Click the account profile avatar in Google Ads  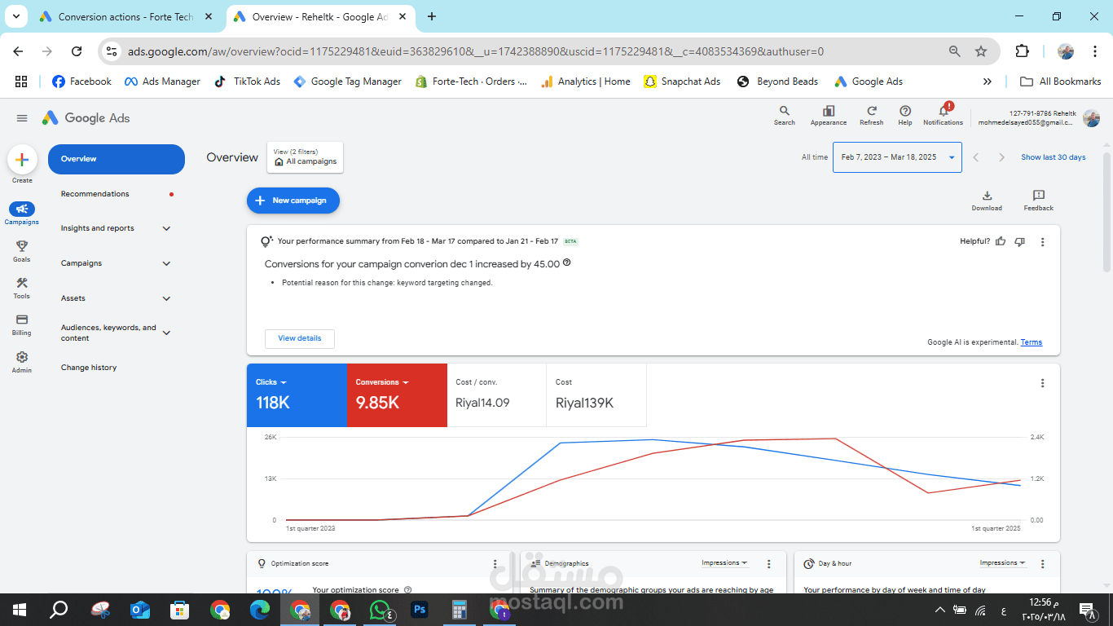coord(1091,118)
